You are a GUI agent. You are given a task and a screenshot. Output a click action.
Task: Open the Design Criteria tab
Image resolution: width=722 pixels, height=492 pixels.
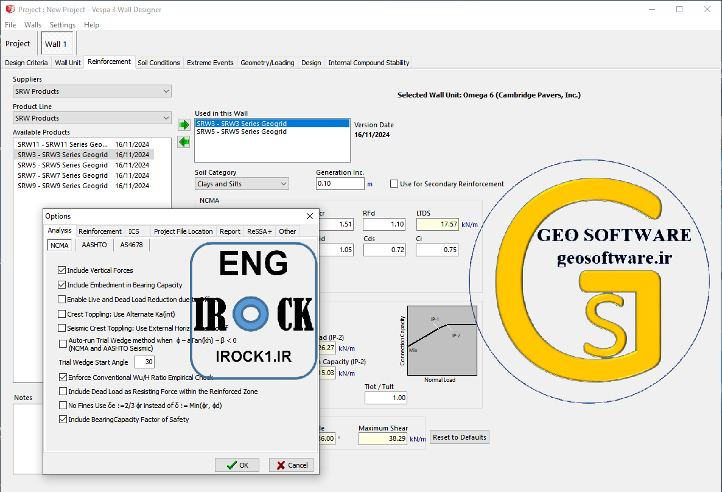click(26, 63)
